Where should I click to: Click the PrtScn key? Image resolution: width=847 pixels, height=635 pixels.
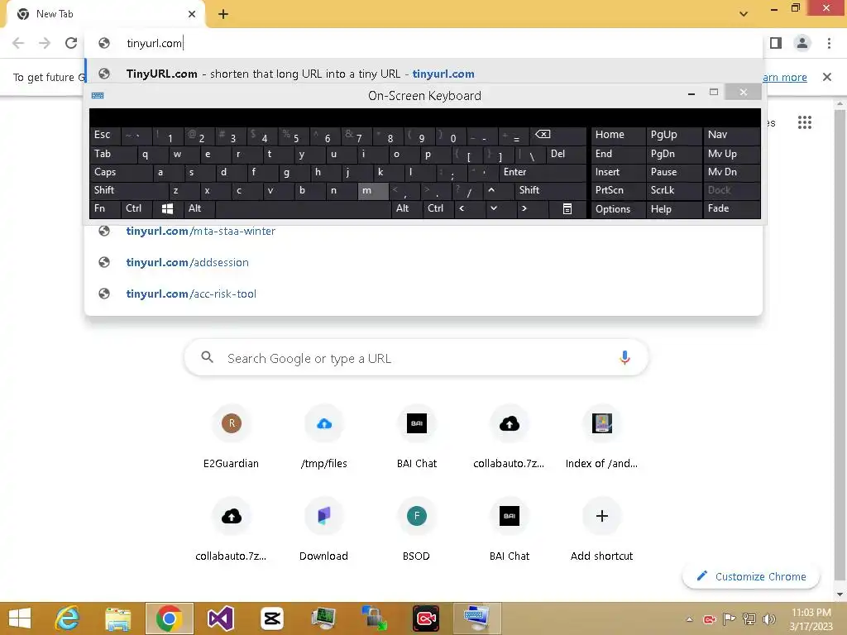click(x=618, y=190)
